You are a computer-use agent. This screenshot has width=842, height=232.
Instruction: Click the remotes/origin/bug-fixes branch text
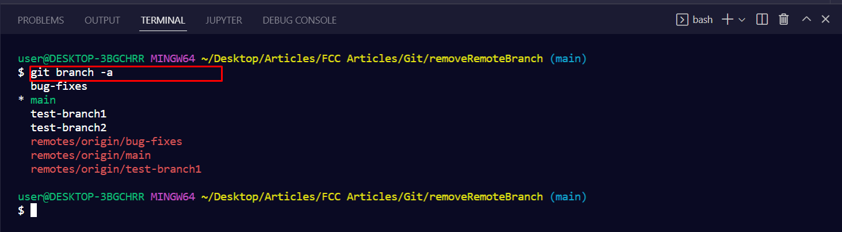[106, 142]
